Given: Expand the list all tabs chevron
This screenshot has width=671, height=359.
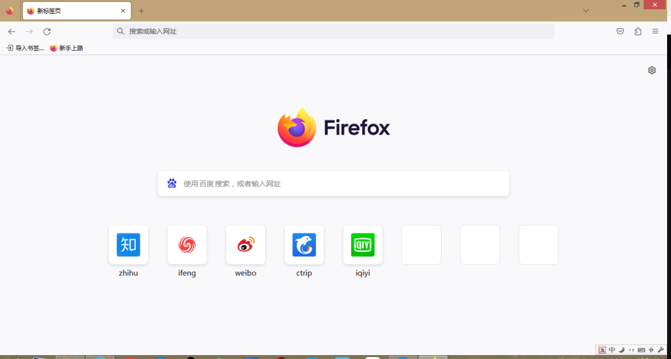Looking at the screenshot, I should (x=586, y=10).
